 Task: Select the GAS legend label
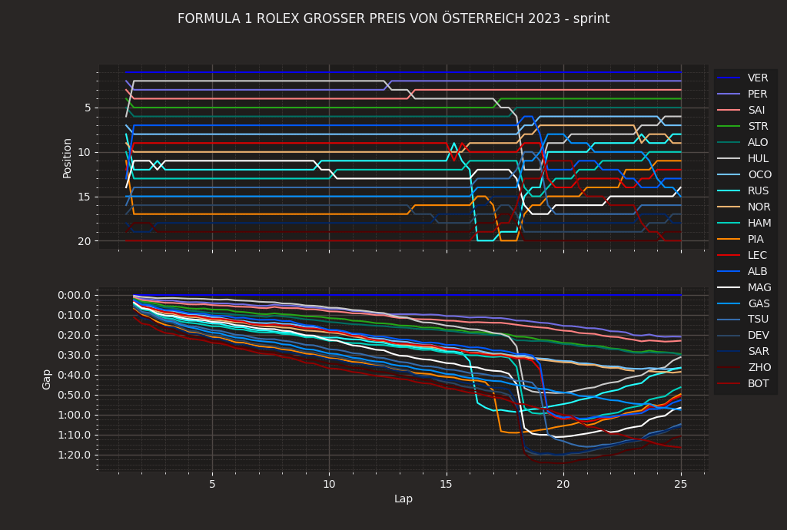pos(758,303)
